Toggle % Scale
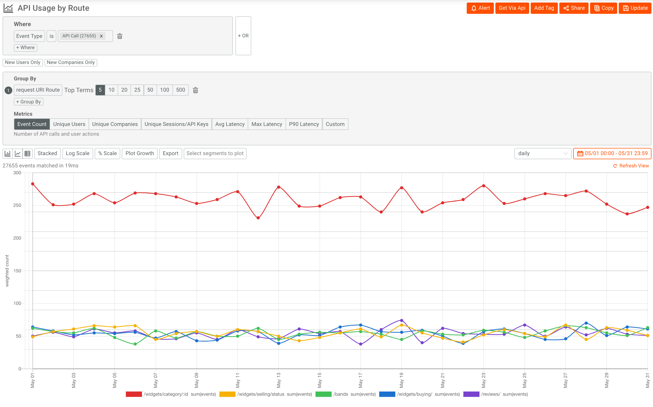Image resolution: width=653 pixels, height=407 pixels. pos(107,153)
